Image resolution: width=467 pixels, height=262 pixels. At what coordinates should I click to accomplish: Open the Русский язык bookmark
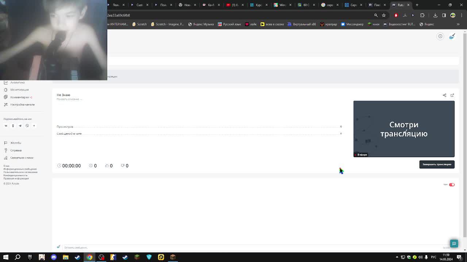point(229,24)
